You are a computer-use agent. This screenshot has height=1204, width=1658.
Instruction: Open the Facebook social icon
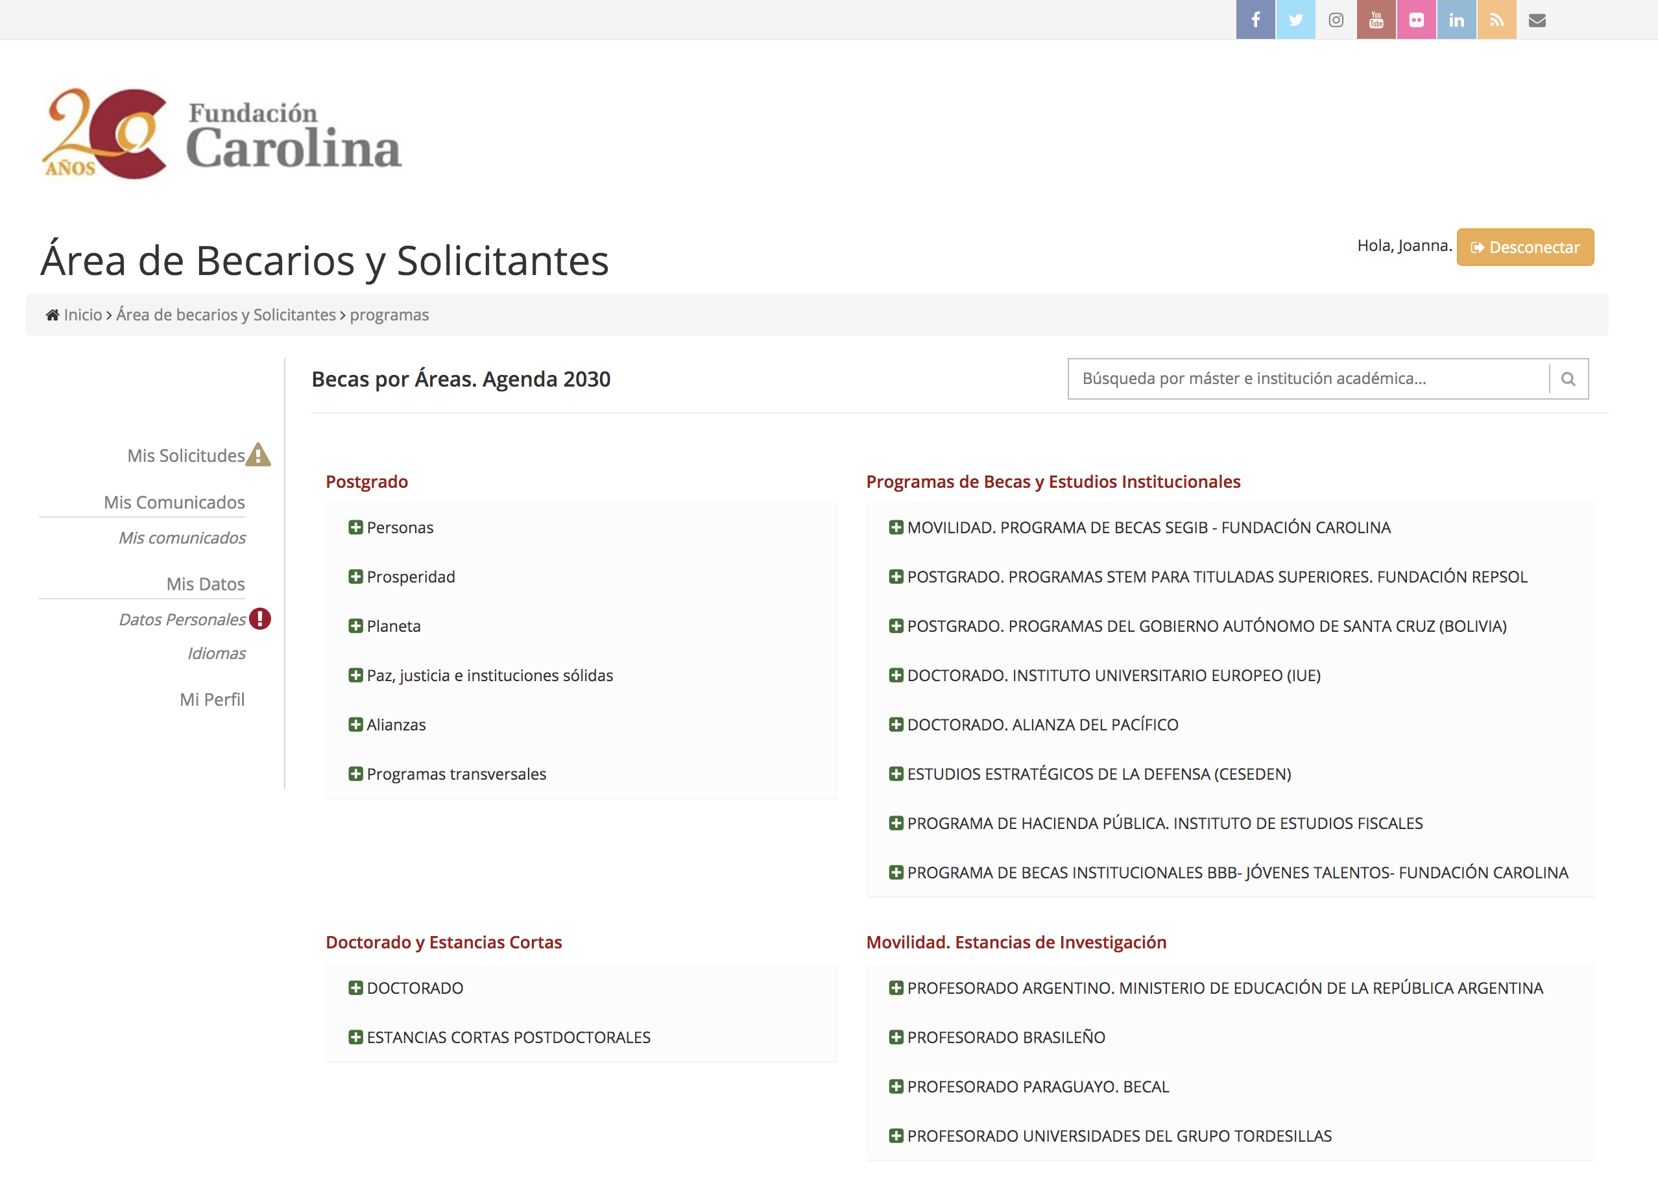[x=1255, y=19]
